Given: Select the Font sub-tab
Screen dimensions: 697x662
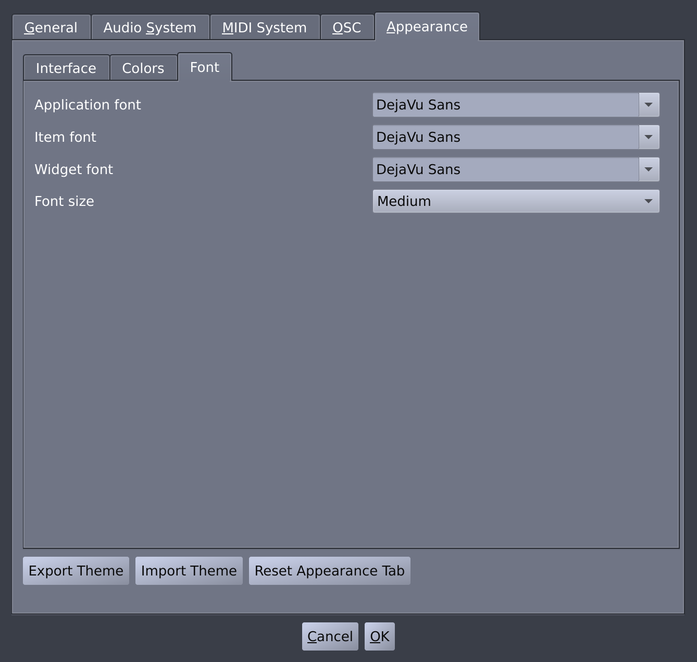Looking at the screenshot, I should [x=205, y=67].
